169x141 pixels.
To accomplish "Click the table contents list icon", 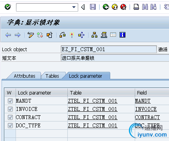I will pyautogui.click(x=113, y=35).
